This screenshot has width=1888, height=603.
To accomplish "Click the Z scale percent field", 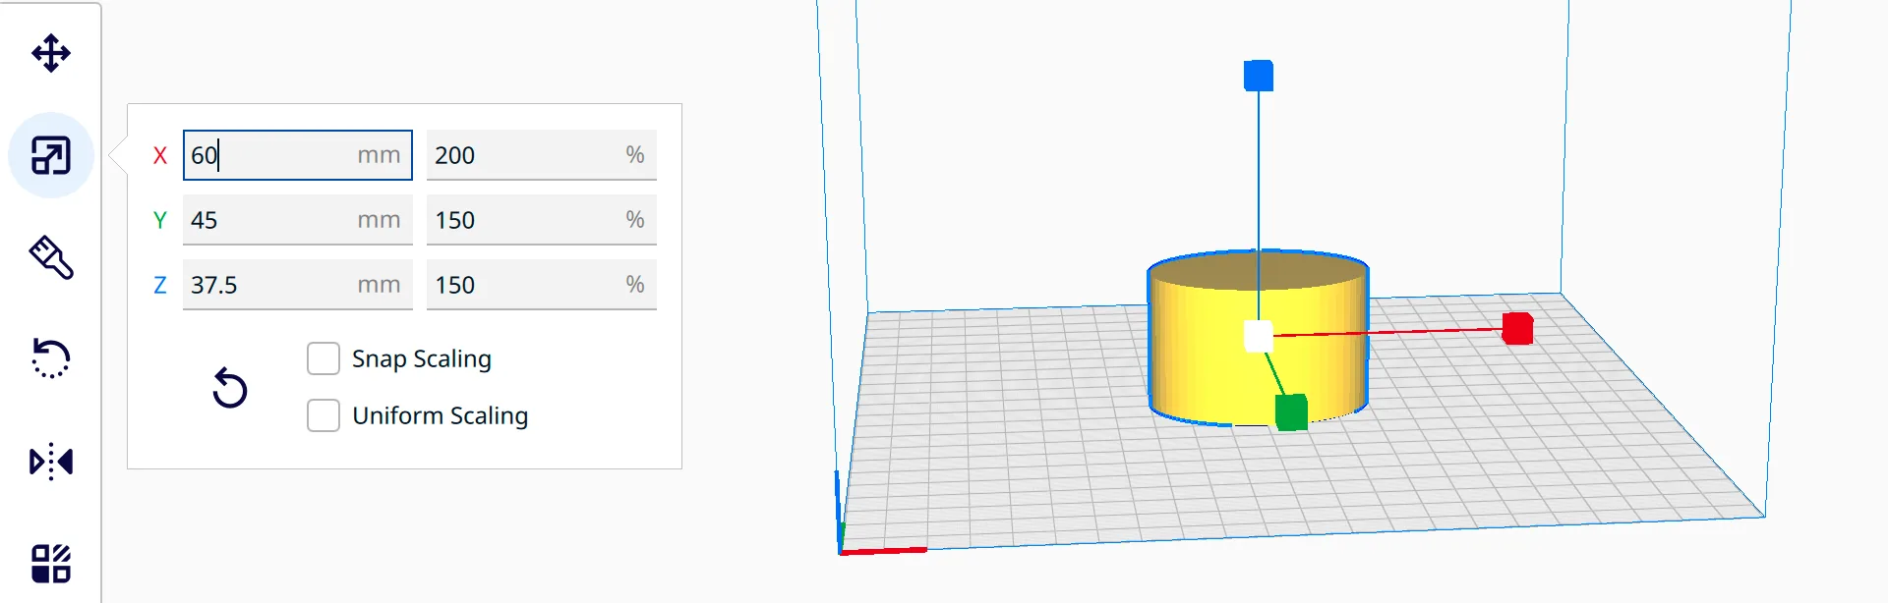I will (542, 285).
